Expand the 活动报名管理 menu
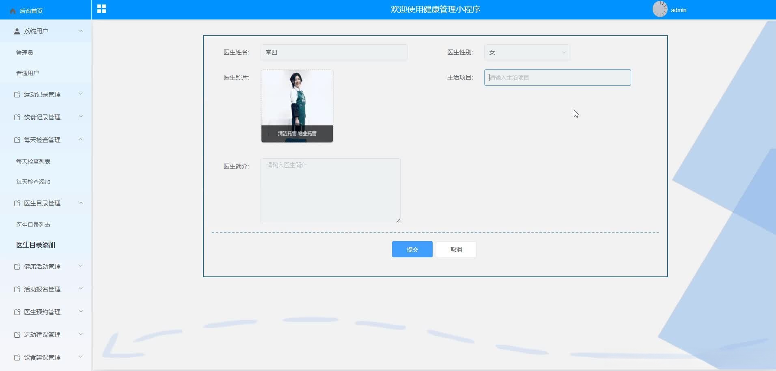The width and height of the screenshot is (776, 371). (80, 289)
